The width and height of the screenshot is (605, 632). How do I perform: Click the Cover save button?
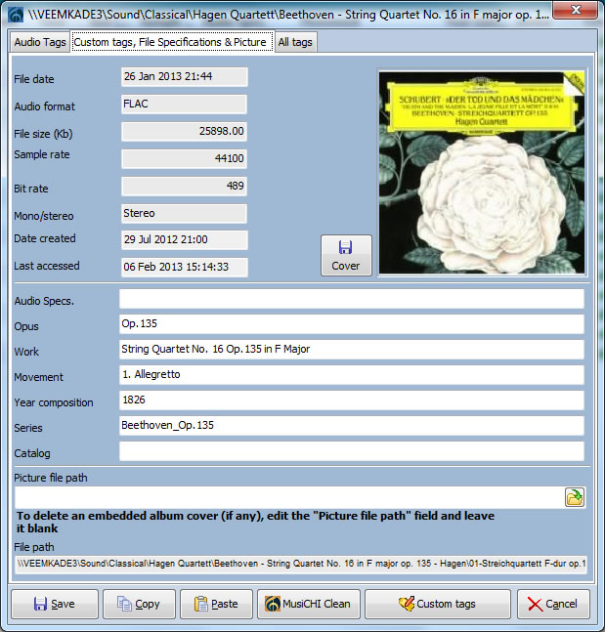(346, 255)
